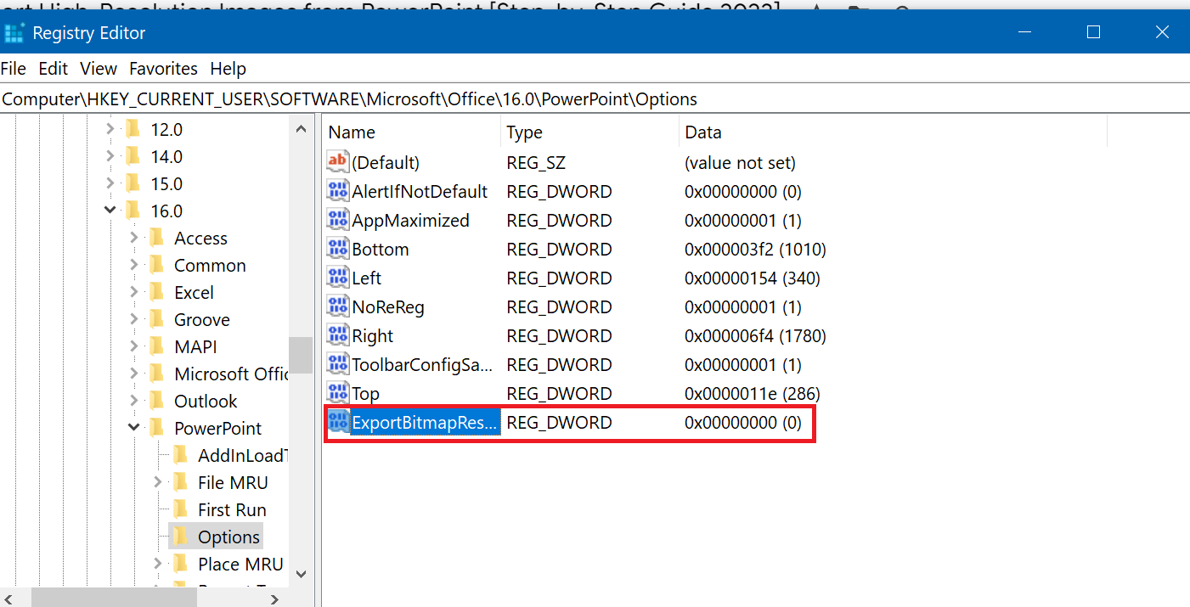
Task: Click the AppMaximized value icon
Action: coord(338,220)
